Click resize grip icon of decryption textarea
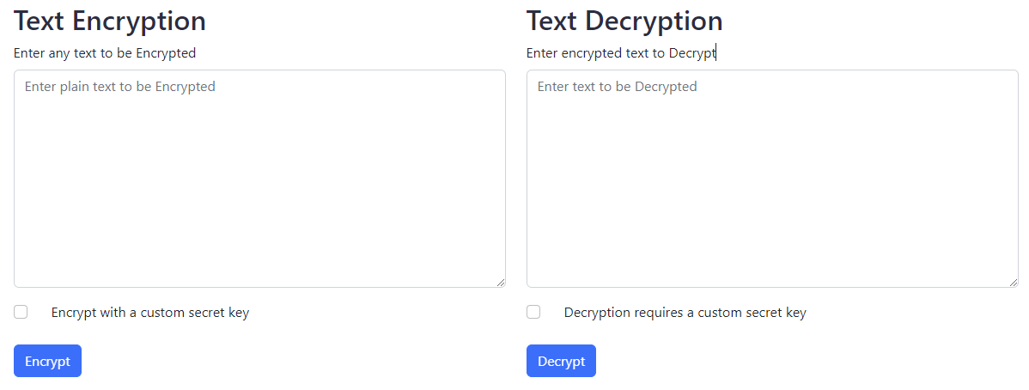Image resolution: width=1029 pixels, height=390 pixels. pyautogui.click(x=1014, y=283)
